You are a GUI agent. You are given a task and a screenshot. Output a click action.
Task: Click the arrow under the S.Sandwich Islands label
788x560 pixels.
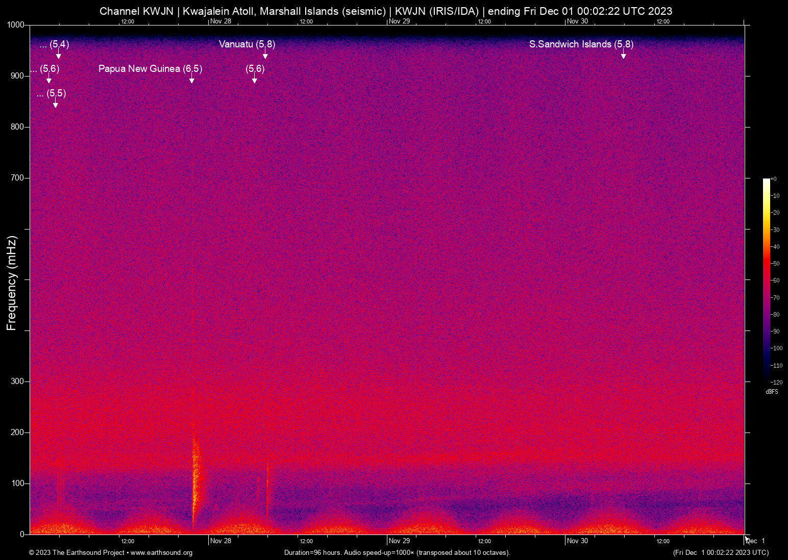point(624,56)
